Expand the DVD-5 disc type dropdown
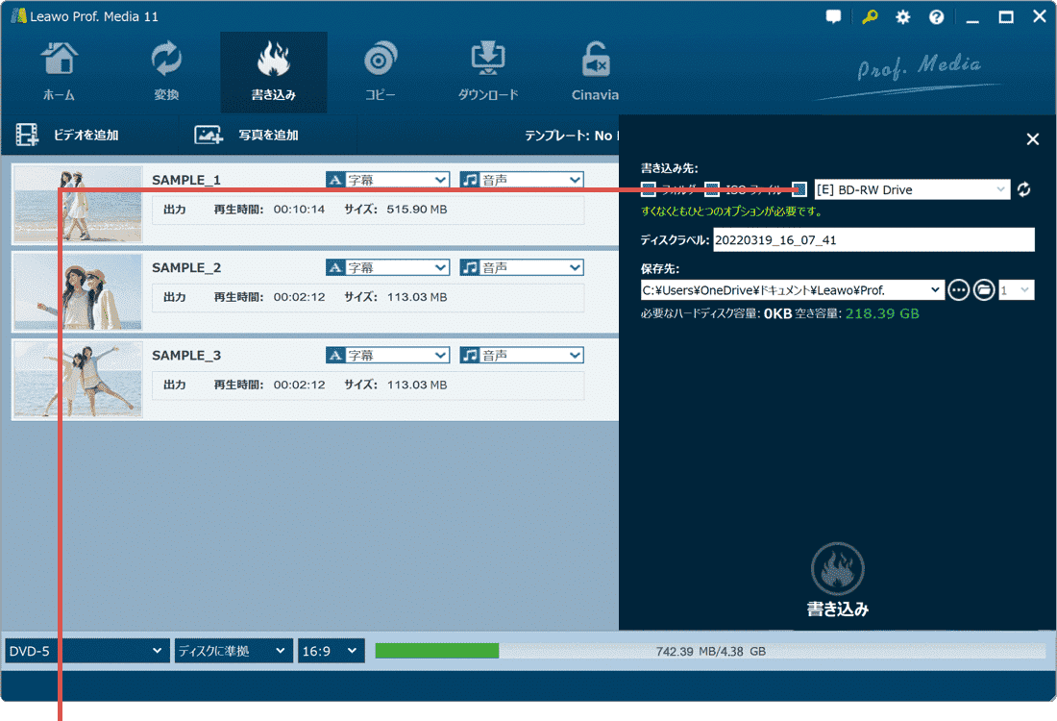The height and width of the screenshot is (721, 1057). click(x=87, y=651)
